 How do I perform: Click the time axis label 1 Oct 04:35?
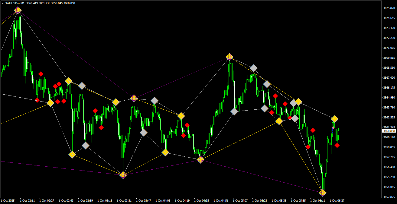click(202, 200)
